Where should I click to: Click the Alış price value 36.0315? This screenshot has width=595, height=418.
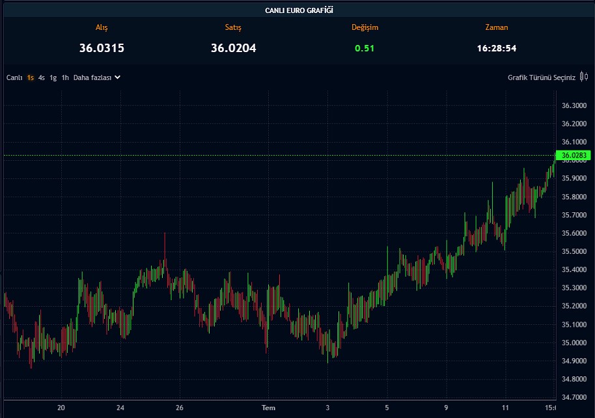coord(102,48)
